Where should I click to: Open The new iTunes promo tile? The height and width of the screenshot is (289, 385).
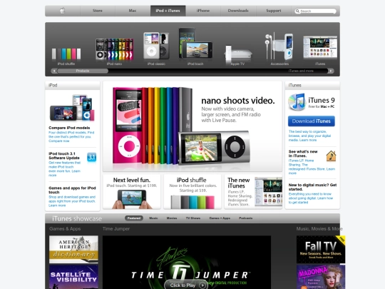tap(253, 192)
